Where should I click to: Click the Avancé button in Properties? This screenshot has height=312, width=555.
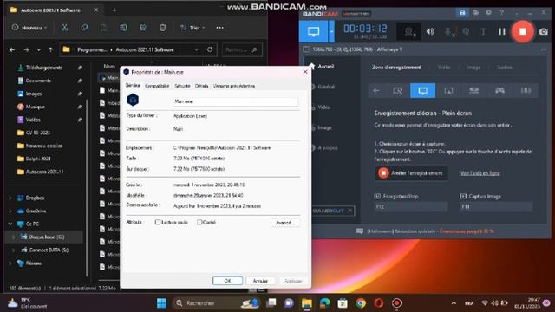[x=285, y=223]
